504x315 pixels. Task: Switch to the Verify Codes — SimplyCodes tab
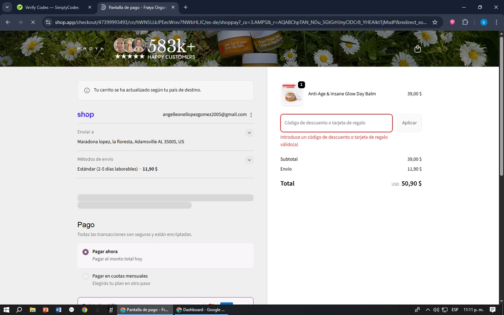(52, 7)
